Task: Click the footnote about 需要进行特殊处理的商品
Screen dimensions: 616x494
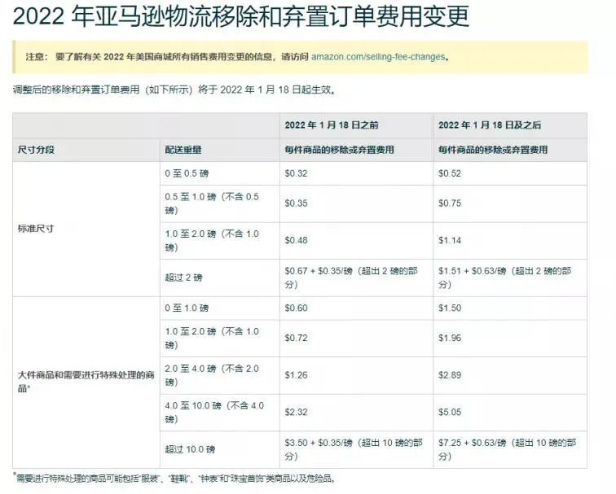Action: pos(175,479)
